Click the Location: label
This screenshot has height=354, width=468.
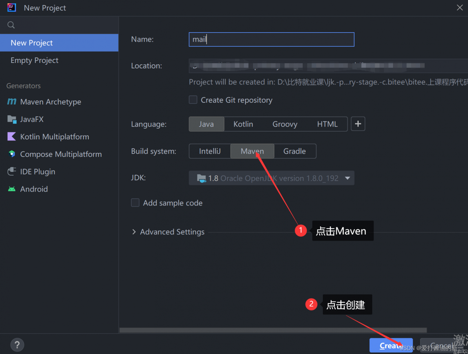pos(146,66)
